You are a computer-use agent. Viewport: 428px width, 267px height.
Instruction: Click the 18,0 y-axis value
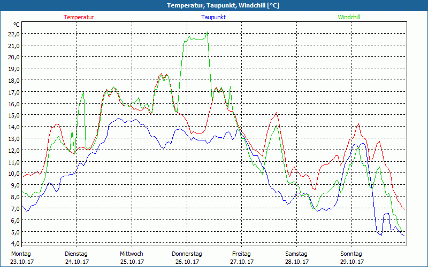click(13, 80)
